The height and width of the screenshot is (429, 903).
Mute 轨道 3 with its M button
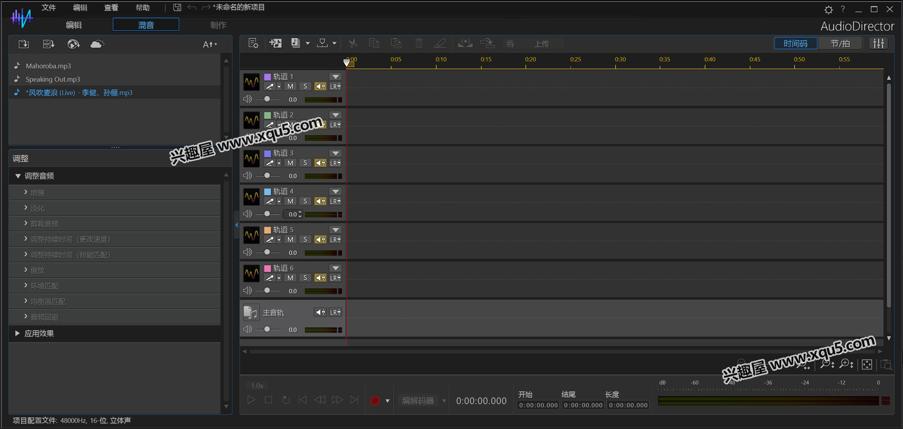[x=290, y=163]
